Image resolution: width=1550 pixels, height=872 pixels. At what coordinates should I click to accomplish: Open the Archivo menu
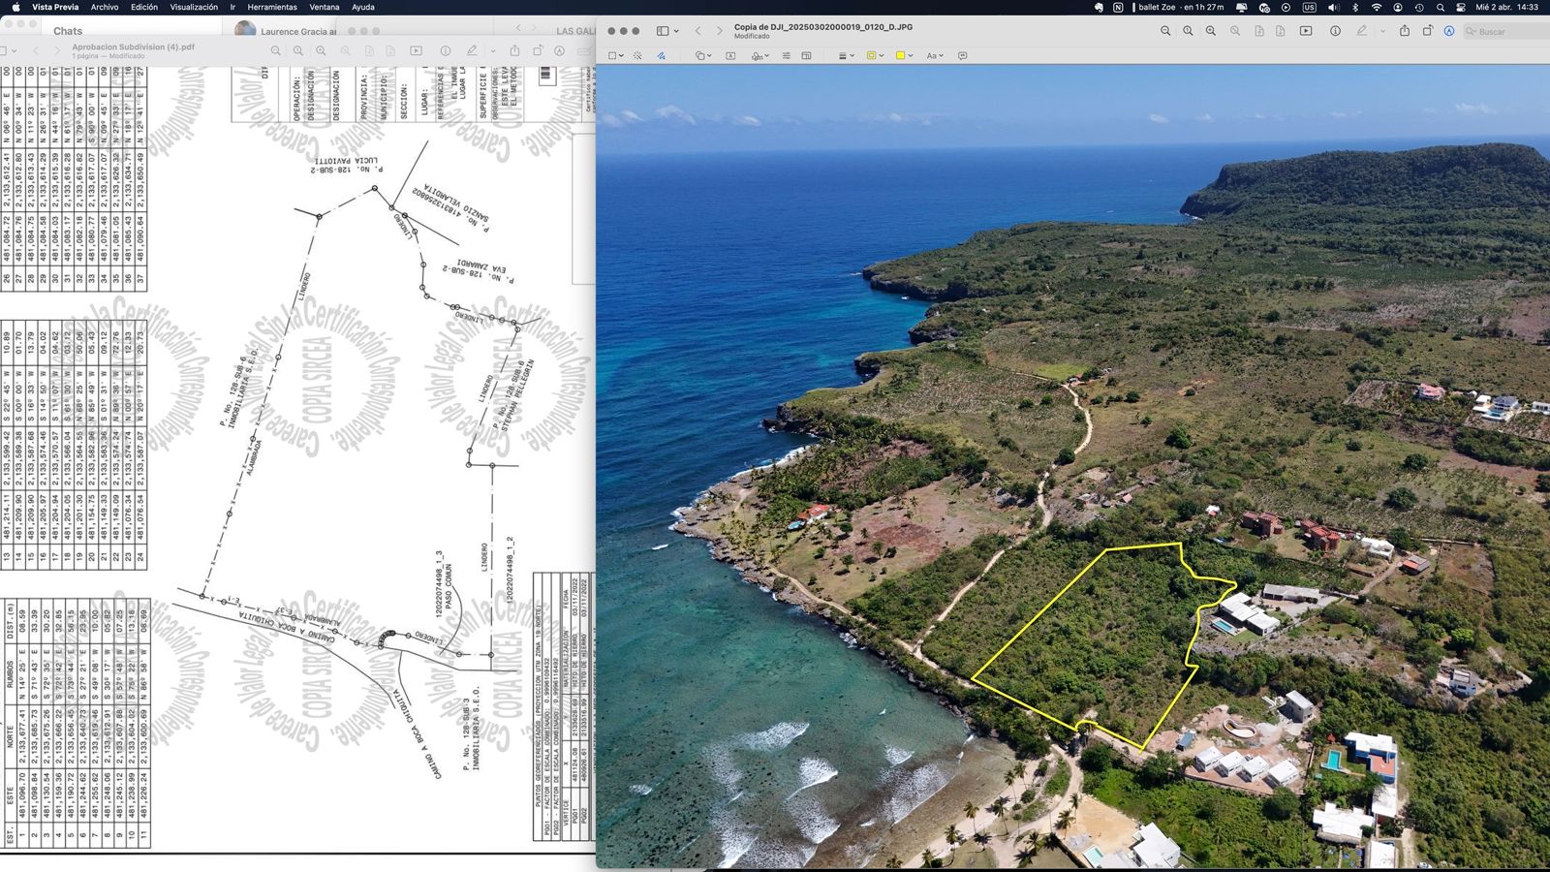pyautogui.click(x=105, y=7)
